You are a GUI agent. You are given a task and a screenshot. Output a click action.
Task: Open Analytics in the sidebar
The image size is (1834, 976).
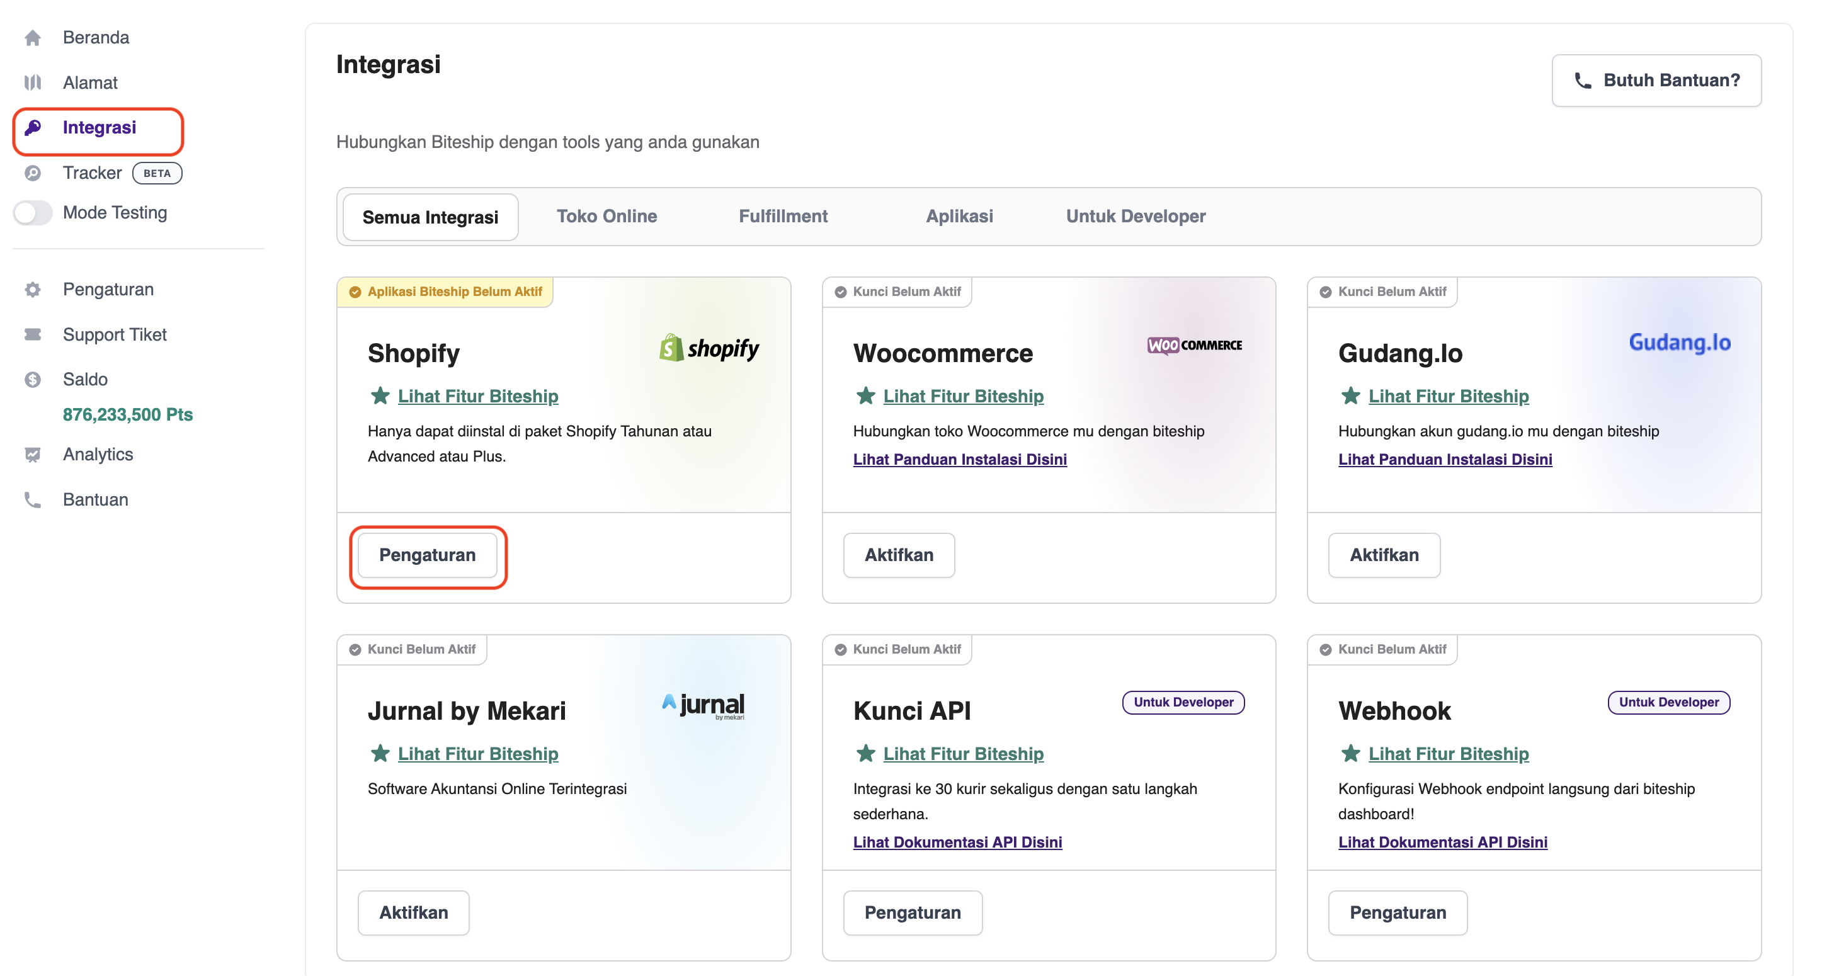pyautogui.click(x=98, y=454)
